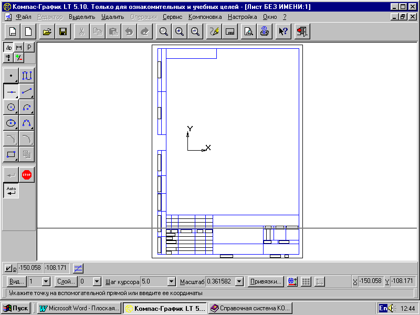The width and height of the screenshot is (420, 315).
Task: Switch to the geometry toolbar page
Action: pyautogui.click(x=8, y=47)
